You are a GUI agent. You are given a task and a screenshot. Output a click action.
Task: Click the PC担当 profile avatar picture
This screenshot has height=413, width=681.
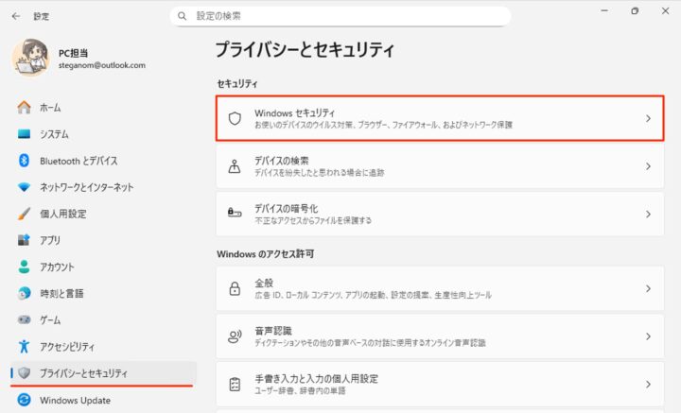pyautogui.click(x=31, y=59)
